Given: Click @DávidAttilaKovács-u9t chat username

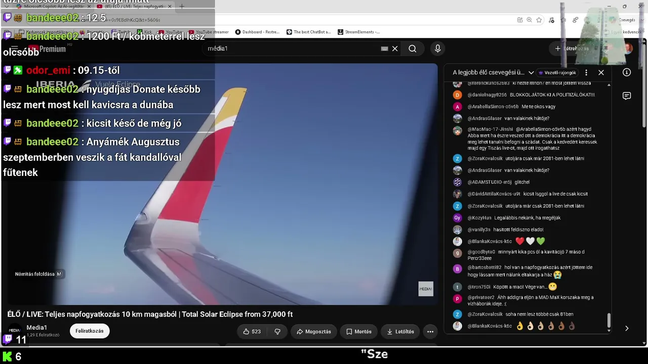Looking at the screenshot, I should point(494,194).
